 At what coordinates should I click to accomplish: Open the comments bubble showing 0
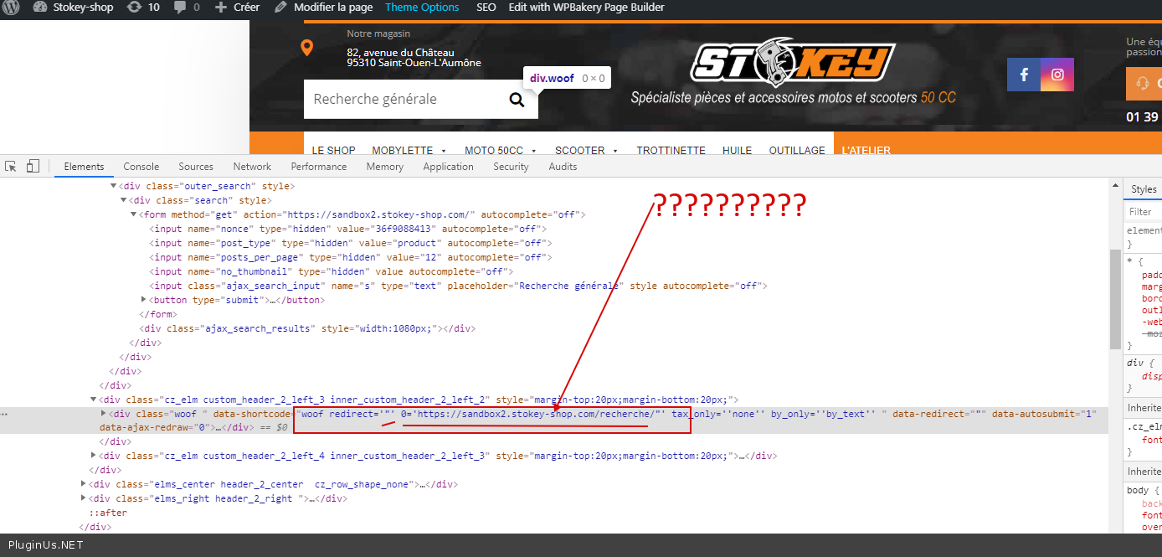point(187,8)
